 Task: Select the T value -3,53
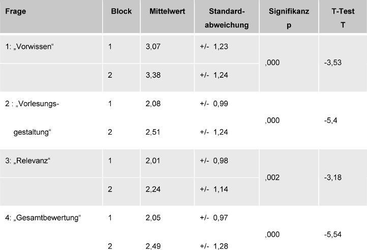click(331, 63)
